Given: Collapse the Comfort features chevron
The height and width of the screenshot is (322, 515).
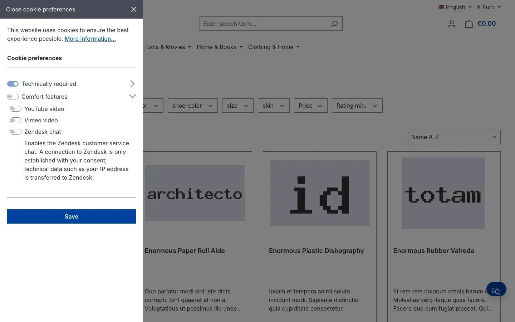Looking at the screenshot, I should [x=132, y=96].
